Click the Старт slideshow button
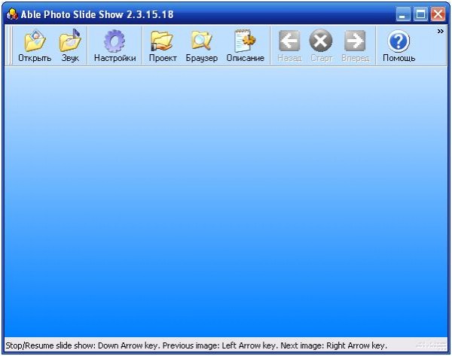This screenshot has width=452, height=356. click(321, 45)
